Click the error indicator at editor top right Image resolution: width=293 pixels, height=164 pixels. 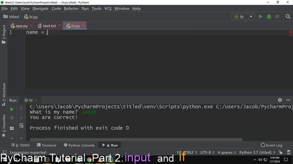click(x=291, y=32)
